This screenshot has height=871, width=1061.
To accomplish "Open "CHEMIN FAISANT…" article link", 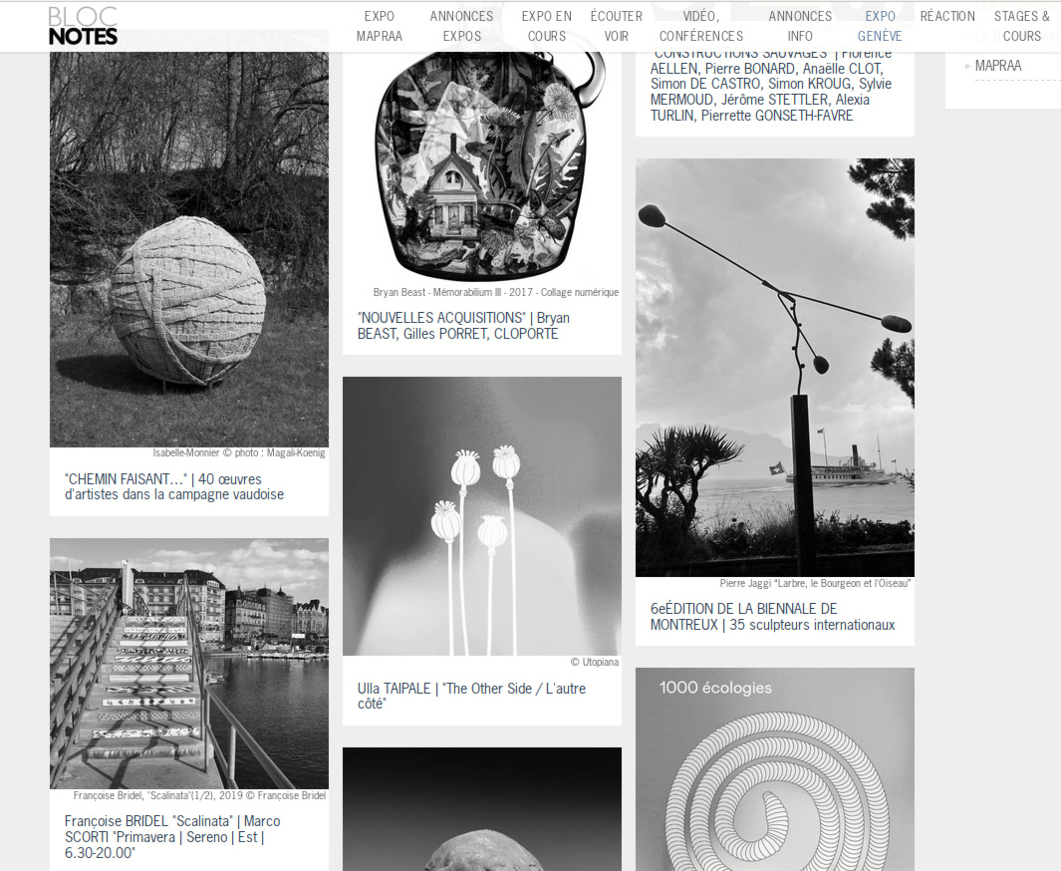I will 174,486.
